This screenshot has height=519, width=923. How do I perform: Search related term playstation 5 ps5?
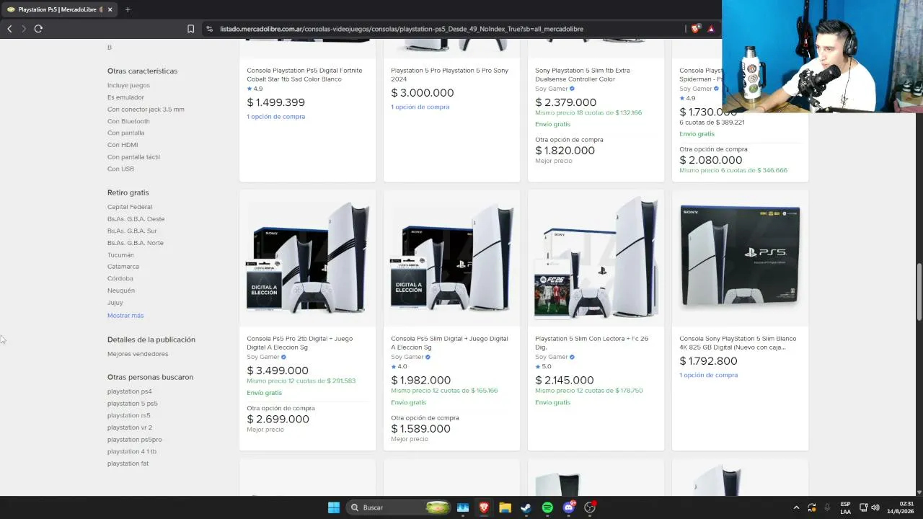tap(133, 404)
